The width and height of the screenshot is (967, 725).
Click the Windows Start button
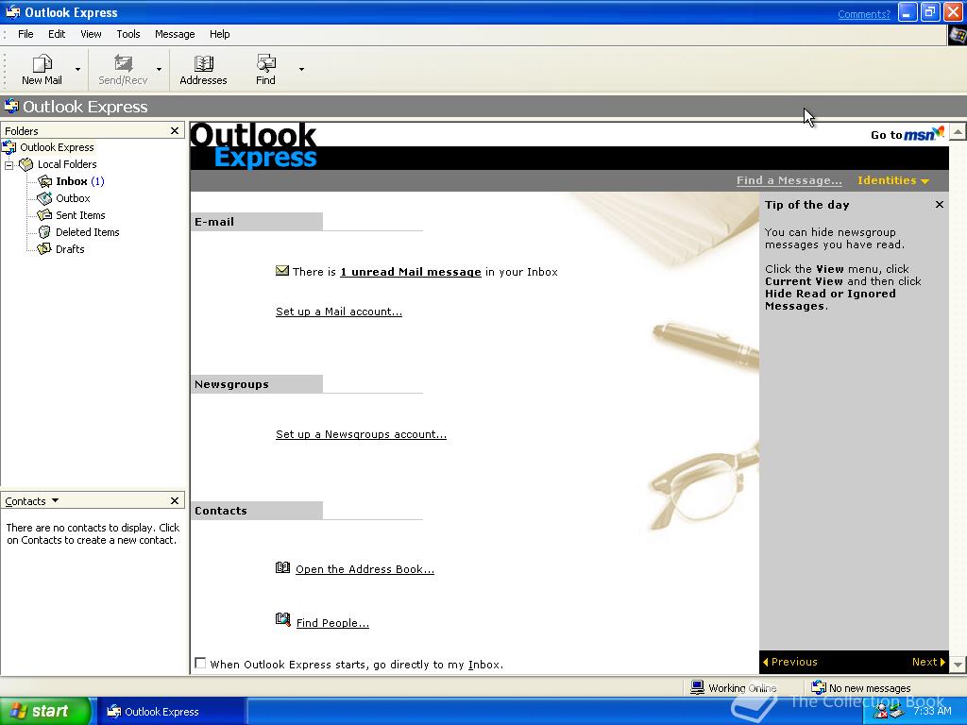tap(45, 711)
